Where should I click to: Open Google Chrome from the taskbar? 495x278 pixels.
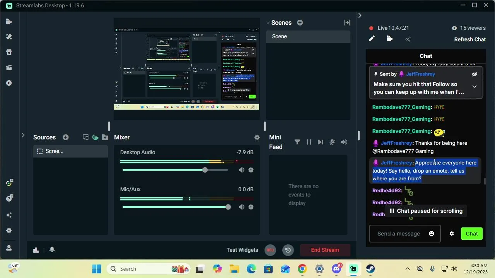click(302, 269)
